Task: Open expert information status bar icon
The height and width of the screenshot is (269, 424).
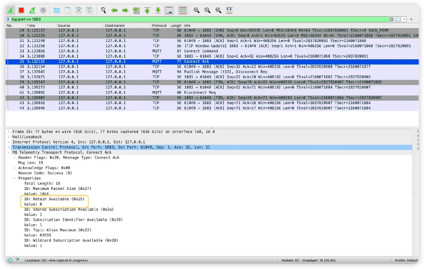Action: 10,260
